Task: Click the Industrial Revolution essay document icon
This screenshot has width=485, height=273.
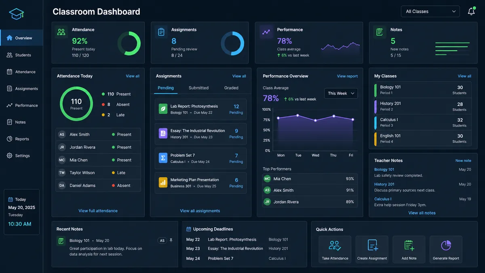Action: 163,133
